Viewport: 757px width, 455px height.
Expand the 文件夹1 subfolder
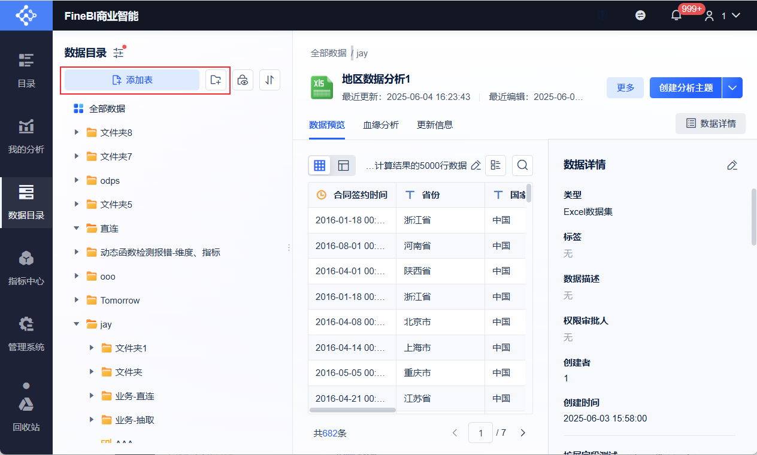click(x=92, y=348)
